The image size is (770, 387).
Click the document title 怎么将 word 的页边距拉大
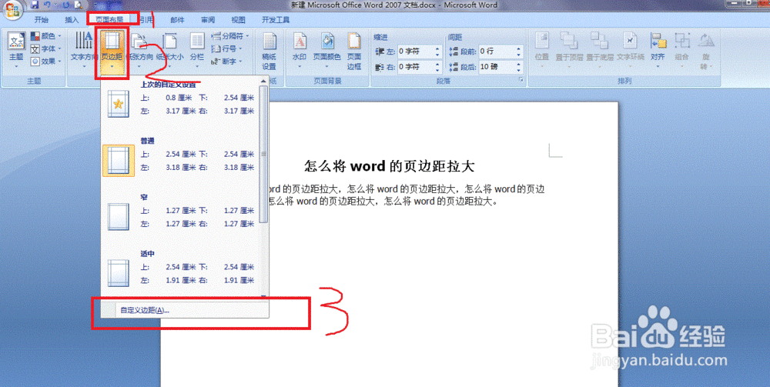click(x=389, y=165)
